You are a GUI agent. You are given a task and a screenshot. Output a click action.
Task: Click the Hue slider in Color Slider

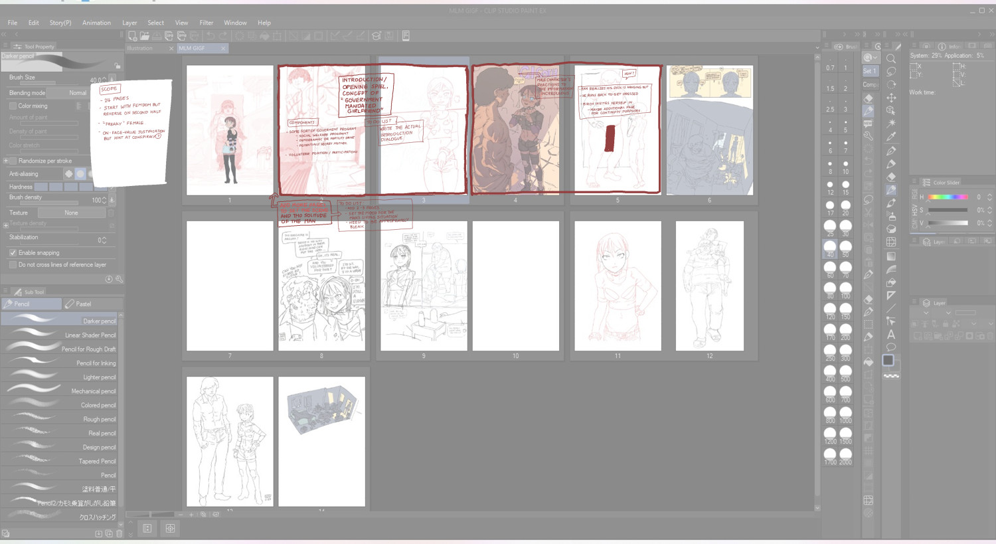point(948,197)
